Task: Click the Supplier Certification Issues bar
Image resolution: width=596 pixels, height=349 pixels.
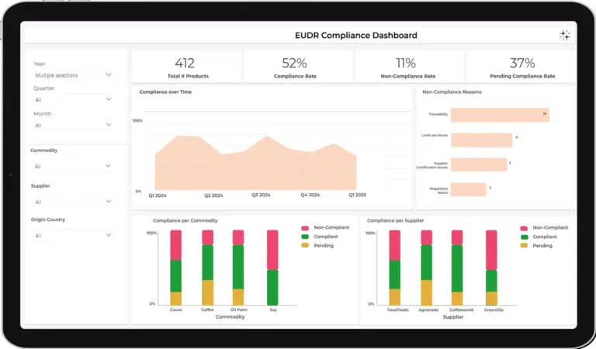Action: 477,164
